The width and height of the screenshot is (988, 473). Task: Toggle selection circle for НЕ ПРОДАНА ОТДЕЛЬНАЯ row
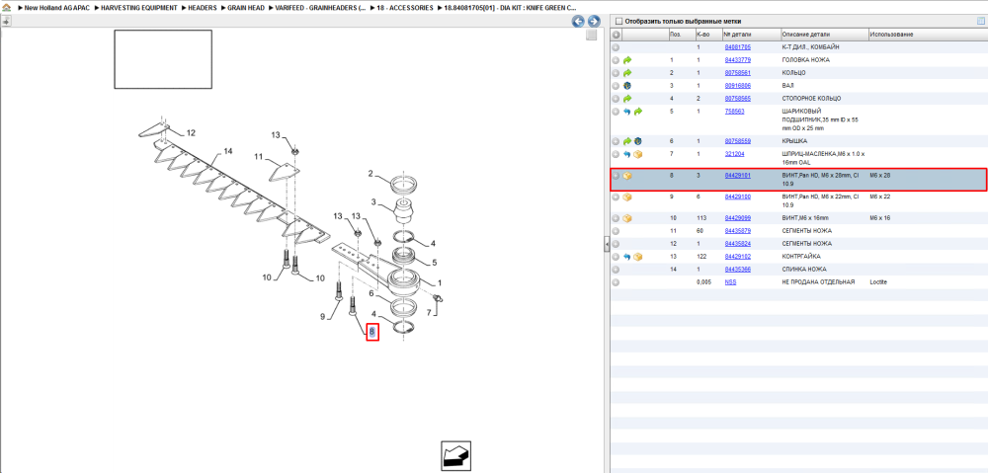617,282
